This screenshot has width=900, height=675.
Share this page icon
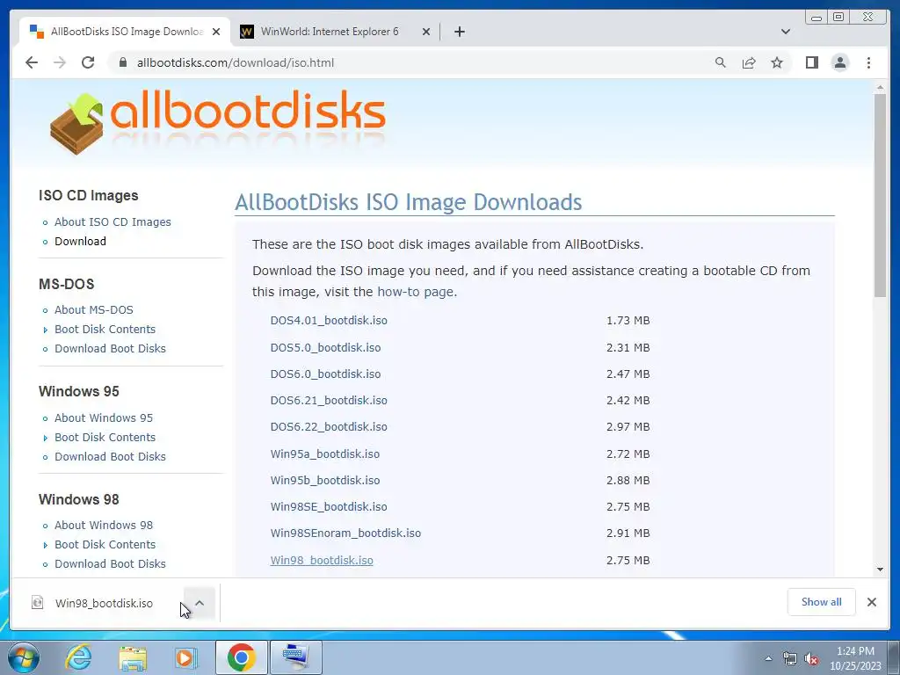(749, 62)
